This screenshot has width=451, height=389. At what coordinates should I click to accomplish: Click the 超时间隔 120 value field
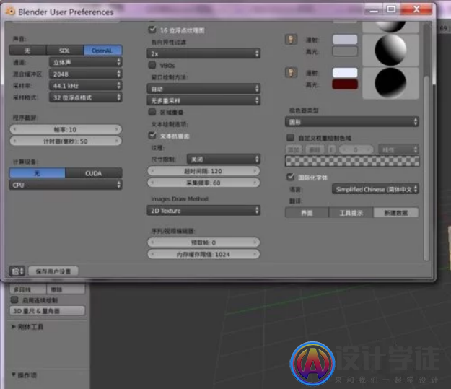point(203,171)
